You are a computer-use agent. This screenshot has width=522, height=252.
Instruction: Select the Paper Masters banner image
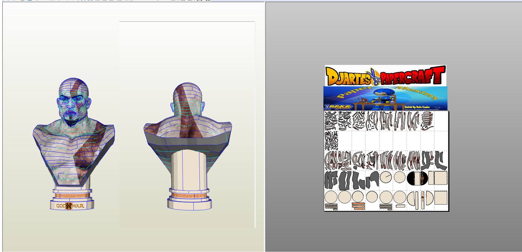pos(385,98)
